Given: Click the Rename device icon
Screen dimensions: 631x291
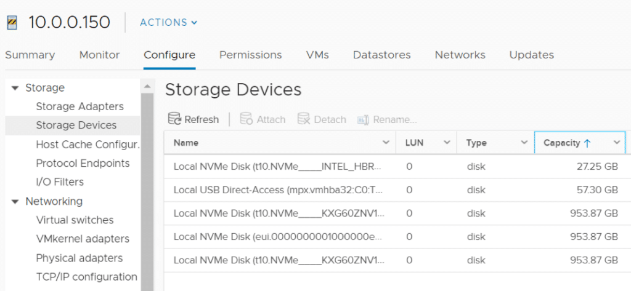Looking at the screenshot, I should click(x=363, y=119).
